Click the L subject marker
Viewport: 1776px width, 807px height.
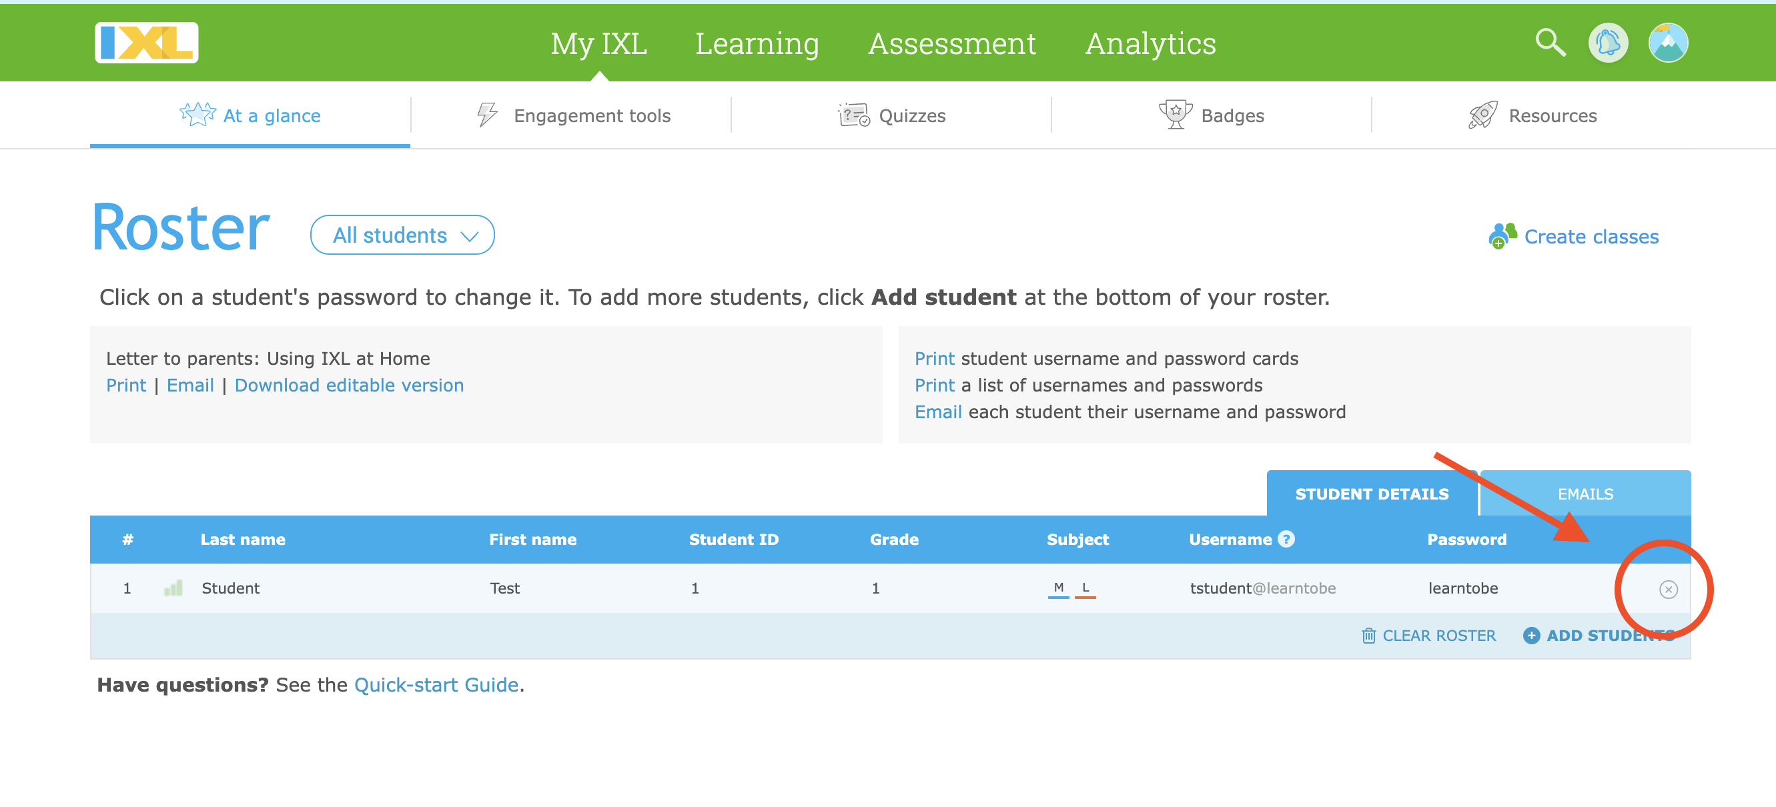coord(1085,588)
